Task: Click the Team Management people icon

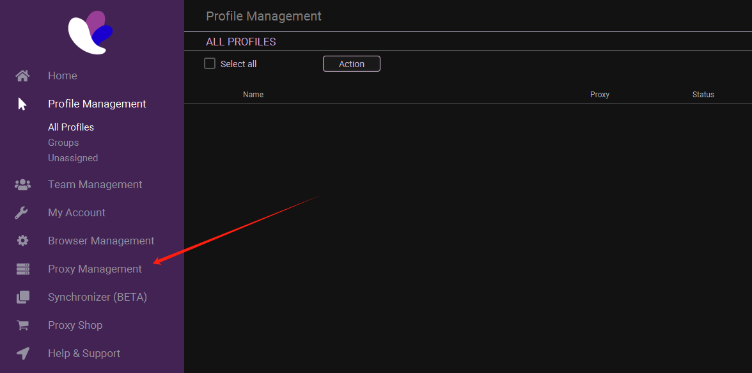Action: coord(22,185)
